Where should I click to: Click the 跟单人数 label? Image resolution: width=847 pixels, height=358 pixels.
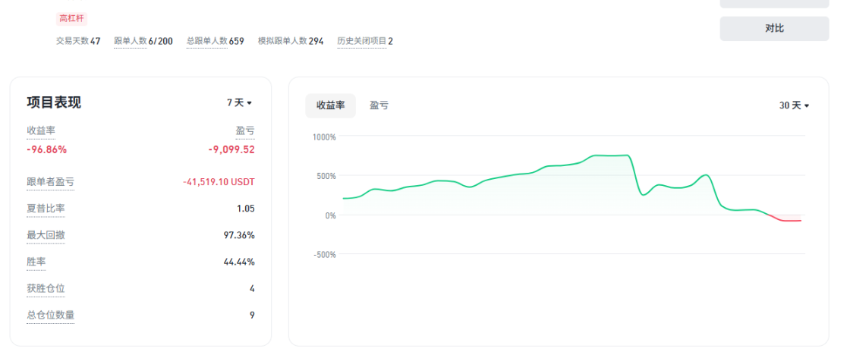tap(131, 41)
